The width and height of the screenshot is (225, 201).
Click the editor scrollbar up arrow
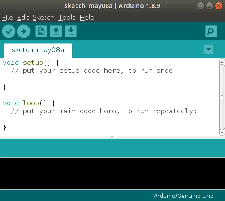click(222, 62)
